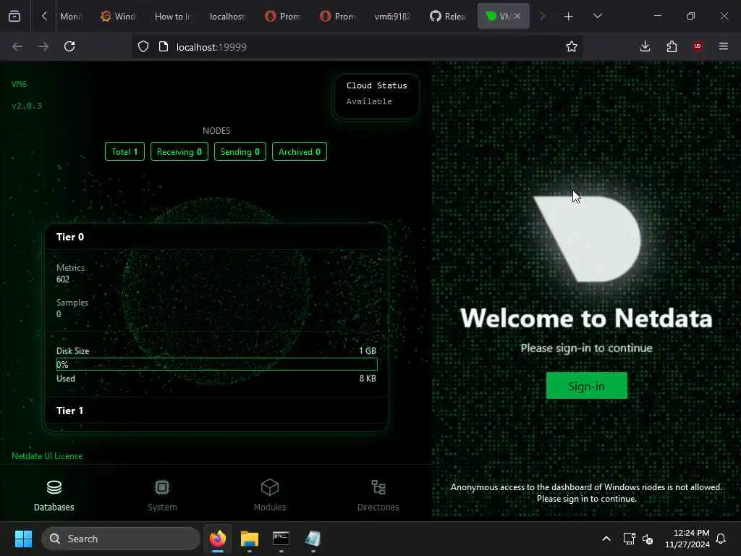Switch to the GitHub Releases tab
Image resolution: width=741 pixels, height=556 pixels.
(x=447, y=17)
